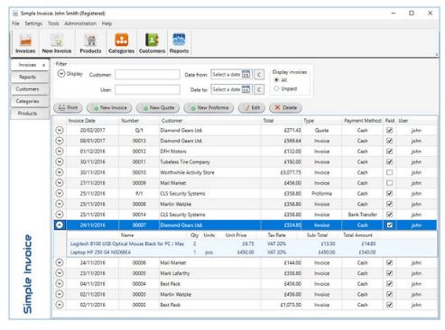Viewport: 445px width, 330px height.
Task: Clear the Date to field with C button
Action: pos(259,89)
